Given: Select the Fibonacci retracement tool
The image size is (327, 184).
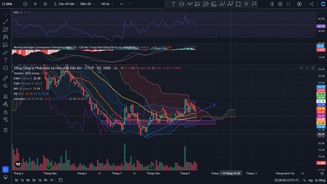Looking at the screenshot, I should coord(6,29).
